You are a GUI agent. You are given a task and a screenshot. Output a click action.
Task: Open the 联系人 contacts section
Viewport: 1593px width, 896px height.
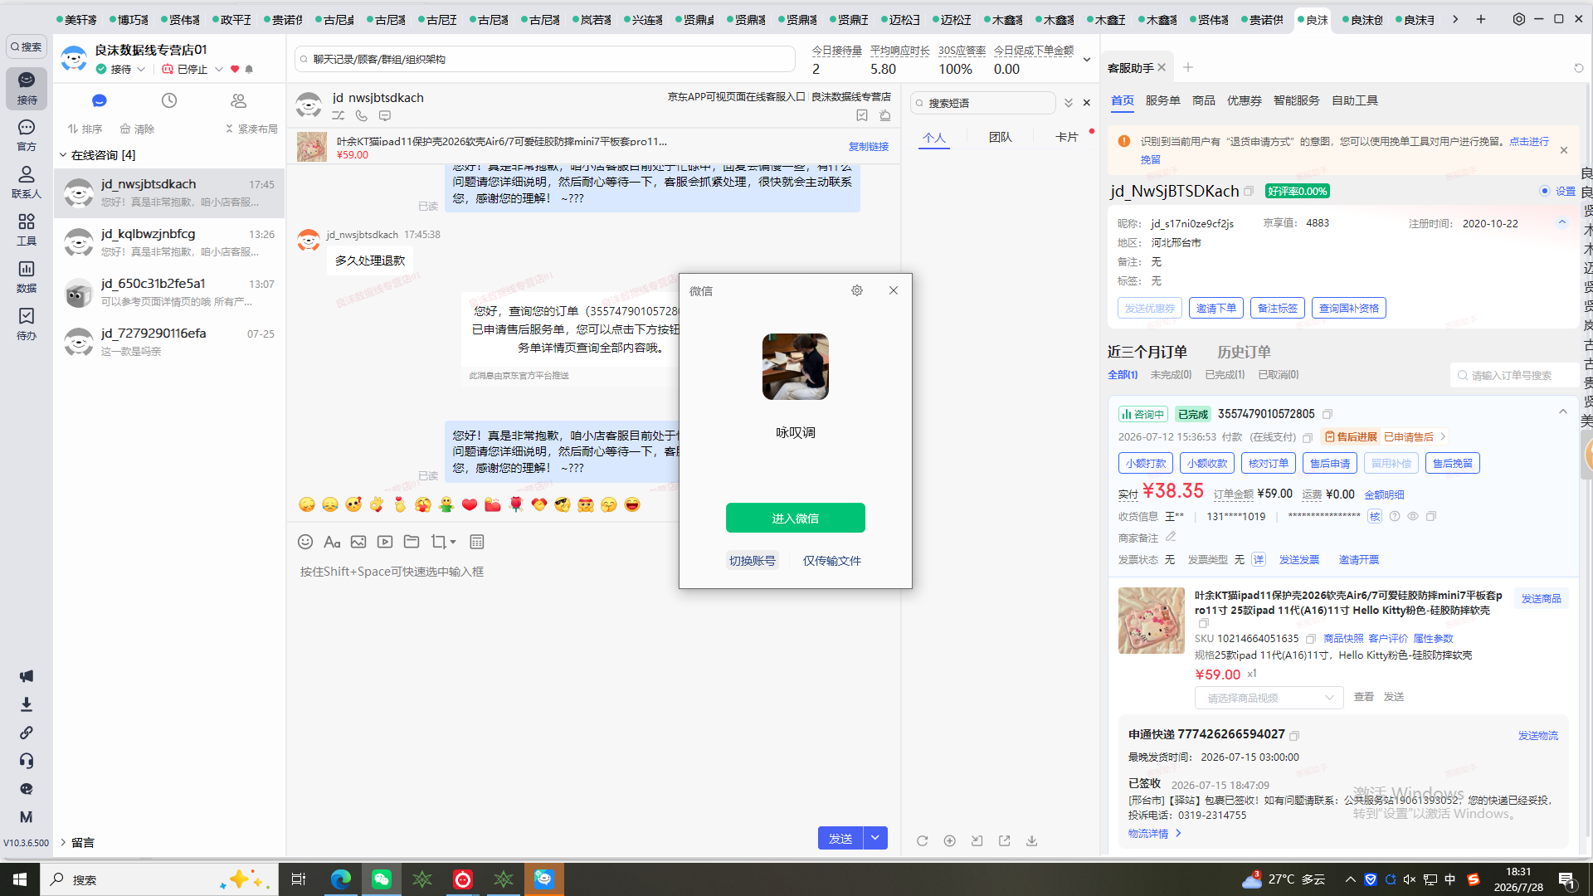tap(27, 182)
